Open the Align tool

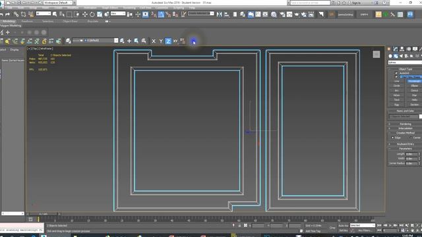[227, 14]
